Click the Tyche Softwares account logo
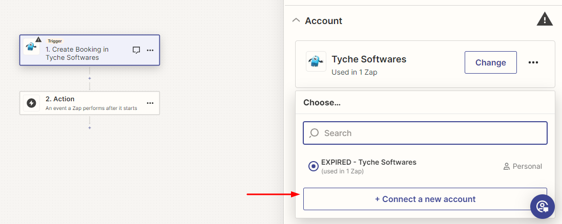562x224 pixels. [x=316, y=61]
